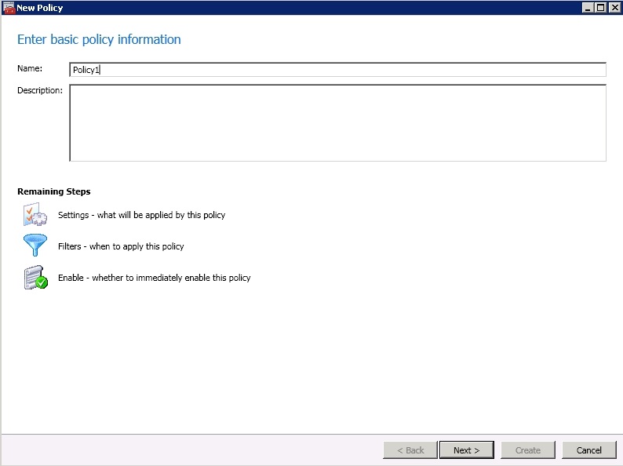623x466 pixels.
Task: Click the blue Filters funnel icon
Action: pyautogui.click(x=35, y=245)
